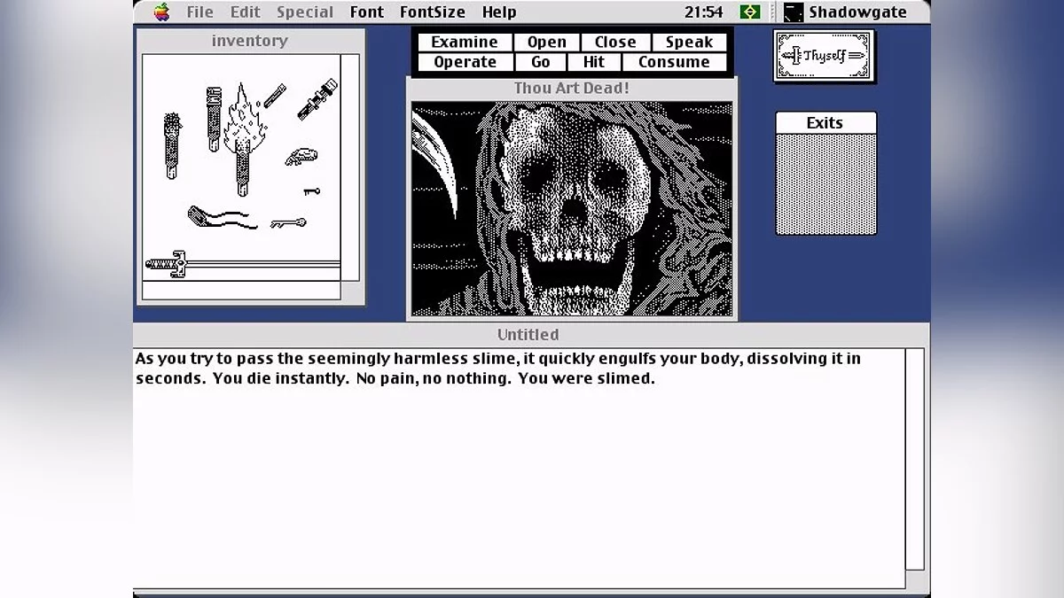
Task: Click the Shadowgate application icon in menu bar
Action: 794,12
